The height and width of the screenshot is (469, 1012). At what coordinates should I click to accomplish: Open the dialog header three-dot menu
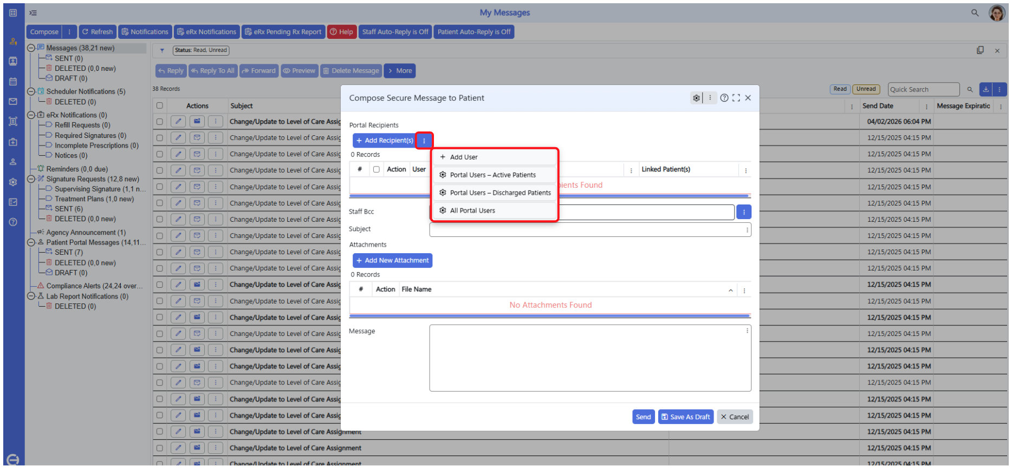(x=710, y=98)
